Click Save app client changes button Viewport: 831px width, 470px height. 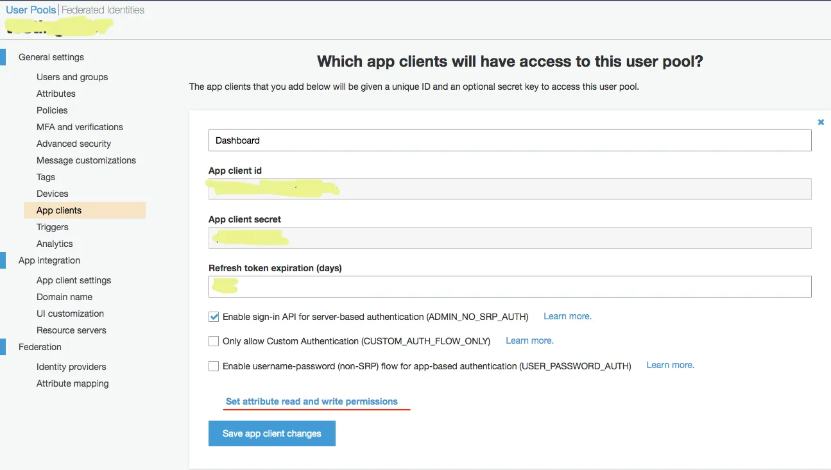[x=271, y=433]
